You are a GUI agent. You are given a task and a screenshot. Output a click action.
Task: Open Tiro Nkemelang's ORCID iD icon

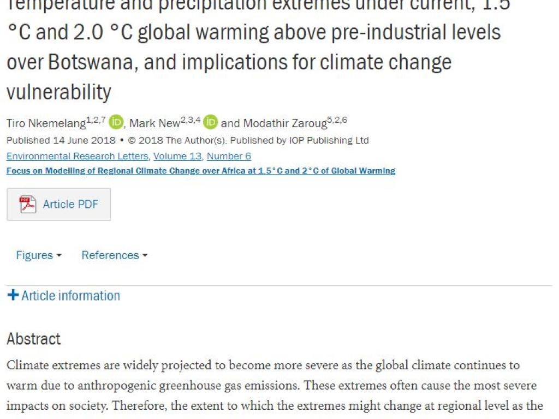pyautogui.click(x=116, y=122)
